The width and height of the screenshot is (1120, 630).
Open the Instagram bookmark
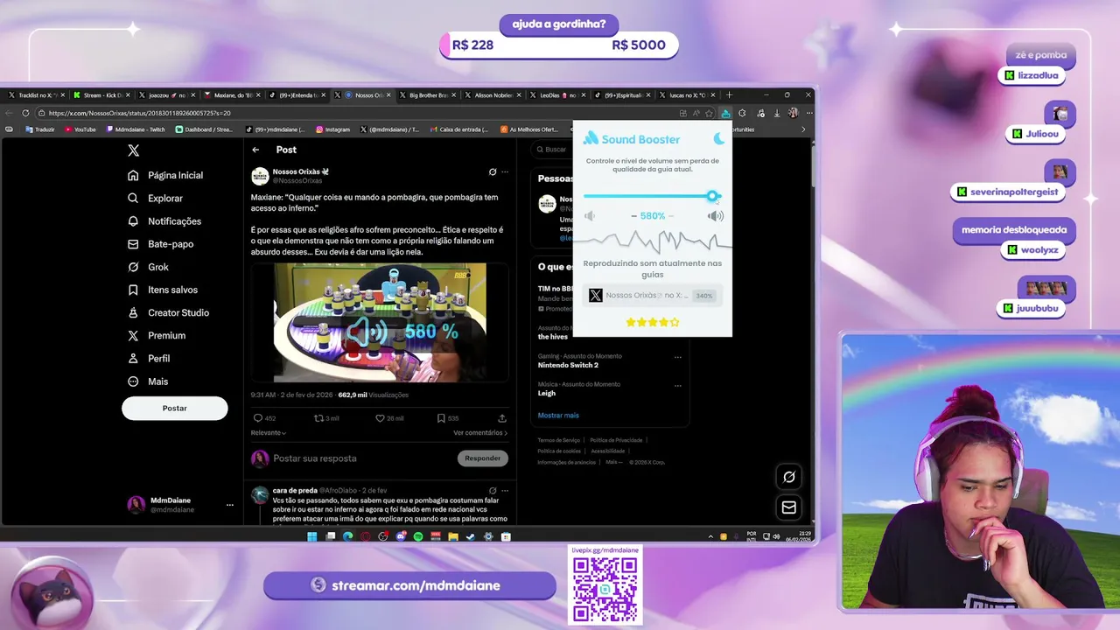point(332,129)
